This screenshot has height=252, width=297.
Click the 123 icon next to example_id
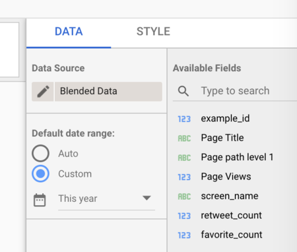[x=184, y=119]
